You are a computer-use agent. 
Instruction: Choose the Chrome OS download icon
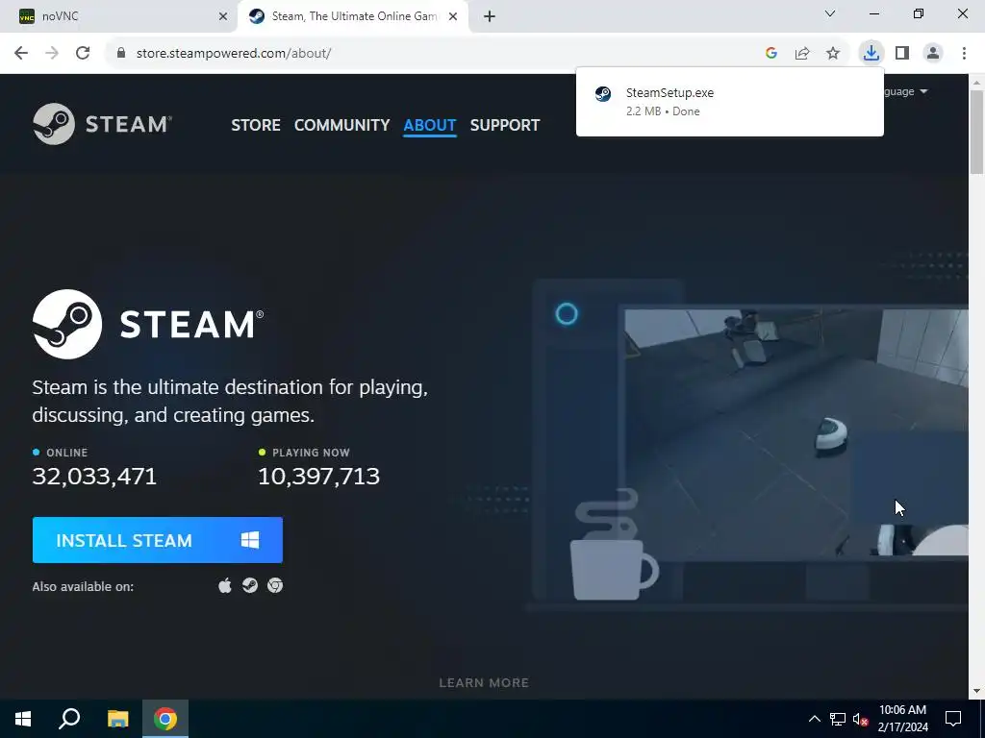click(275, 585)
